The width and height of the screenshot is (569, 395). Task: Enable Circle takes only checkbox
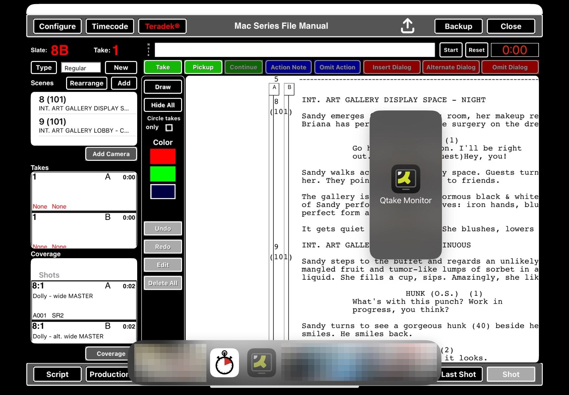(169, 128)
